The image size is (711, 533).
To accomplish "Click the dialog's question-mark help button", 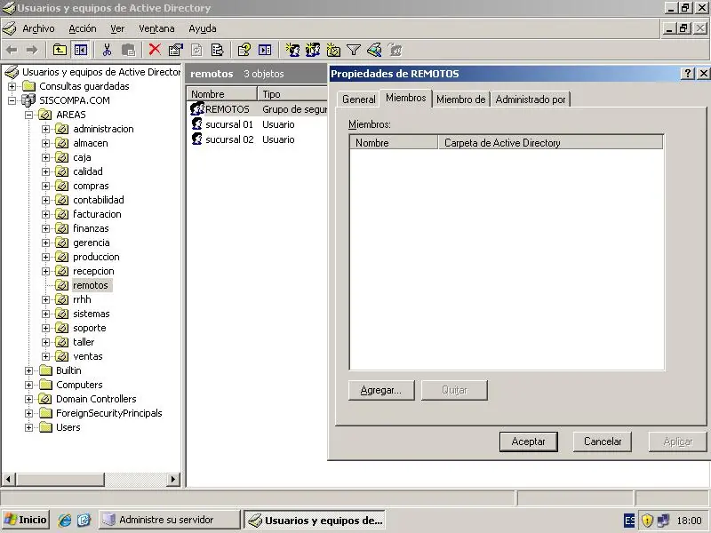I will coord(687,74).
